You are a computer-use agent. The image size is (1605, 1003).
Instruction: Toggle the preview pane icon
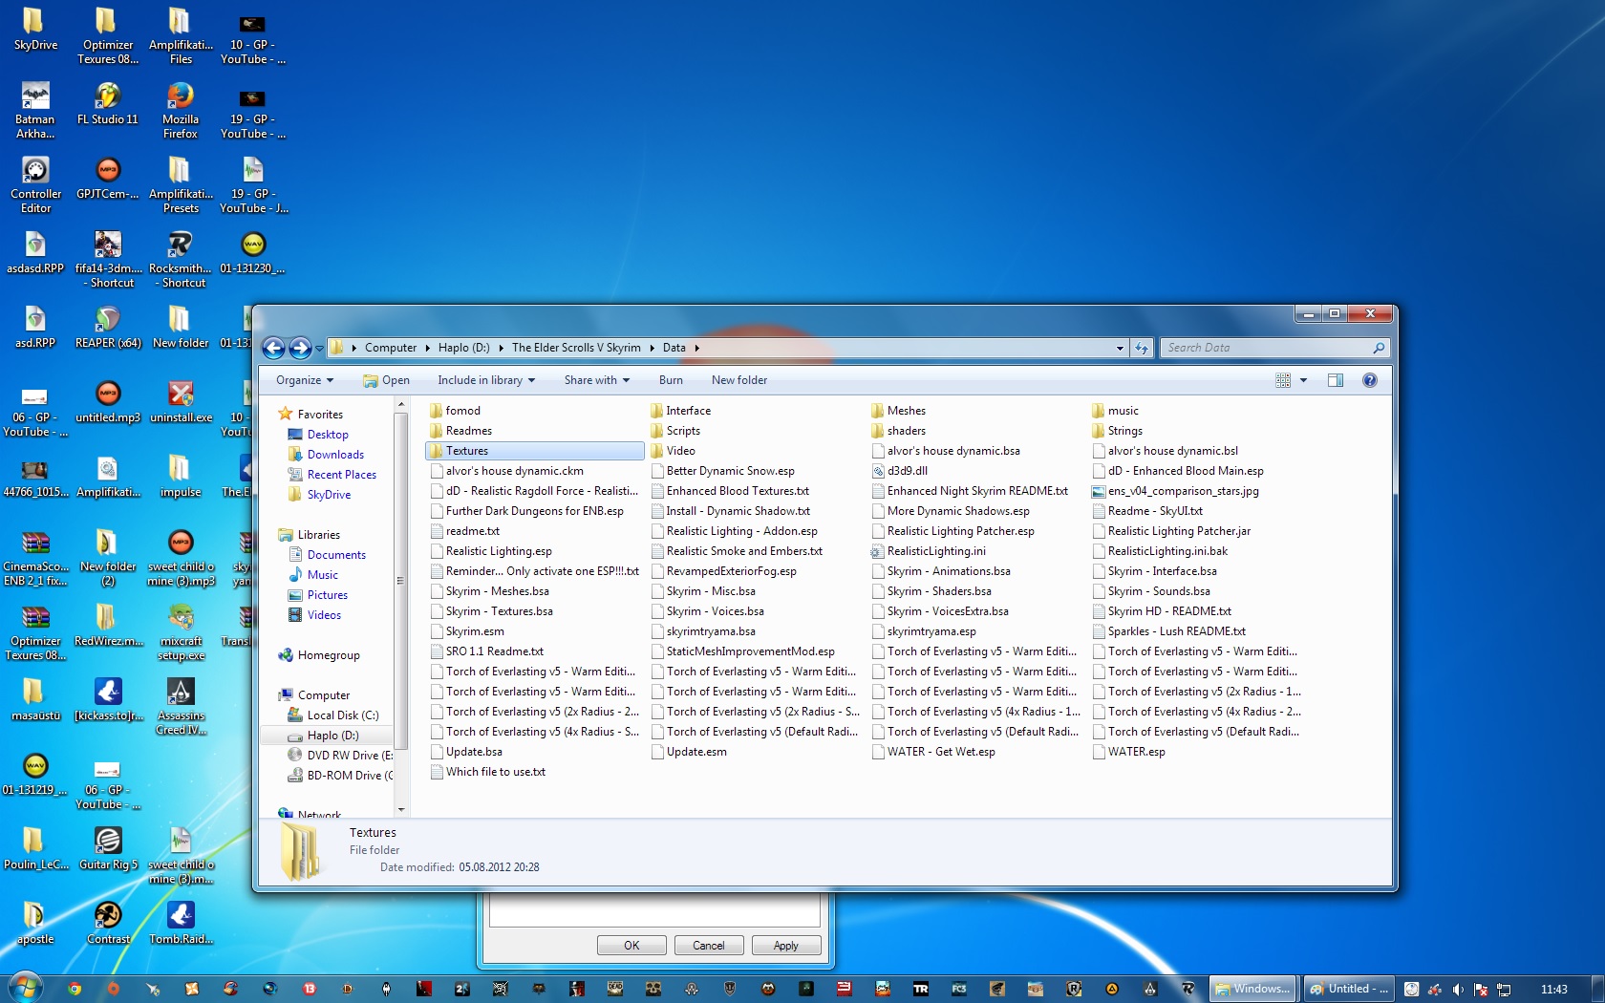[x=1336, y=380]
